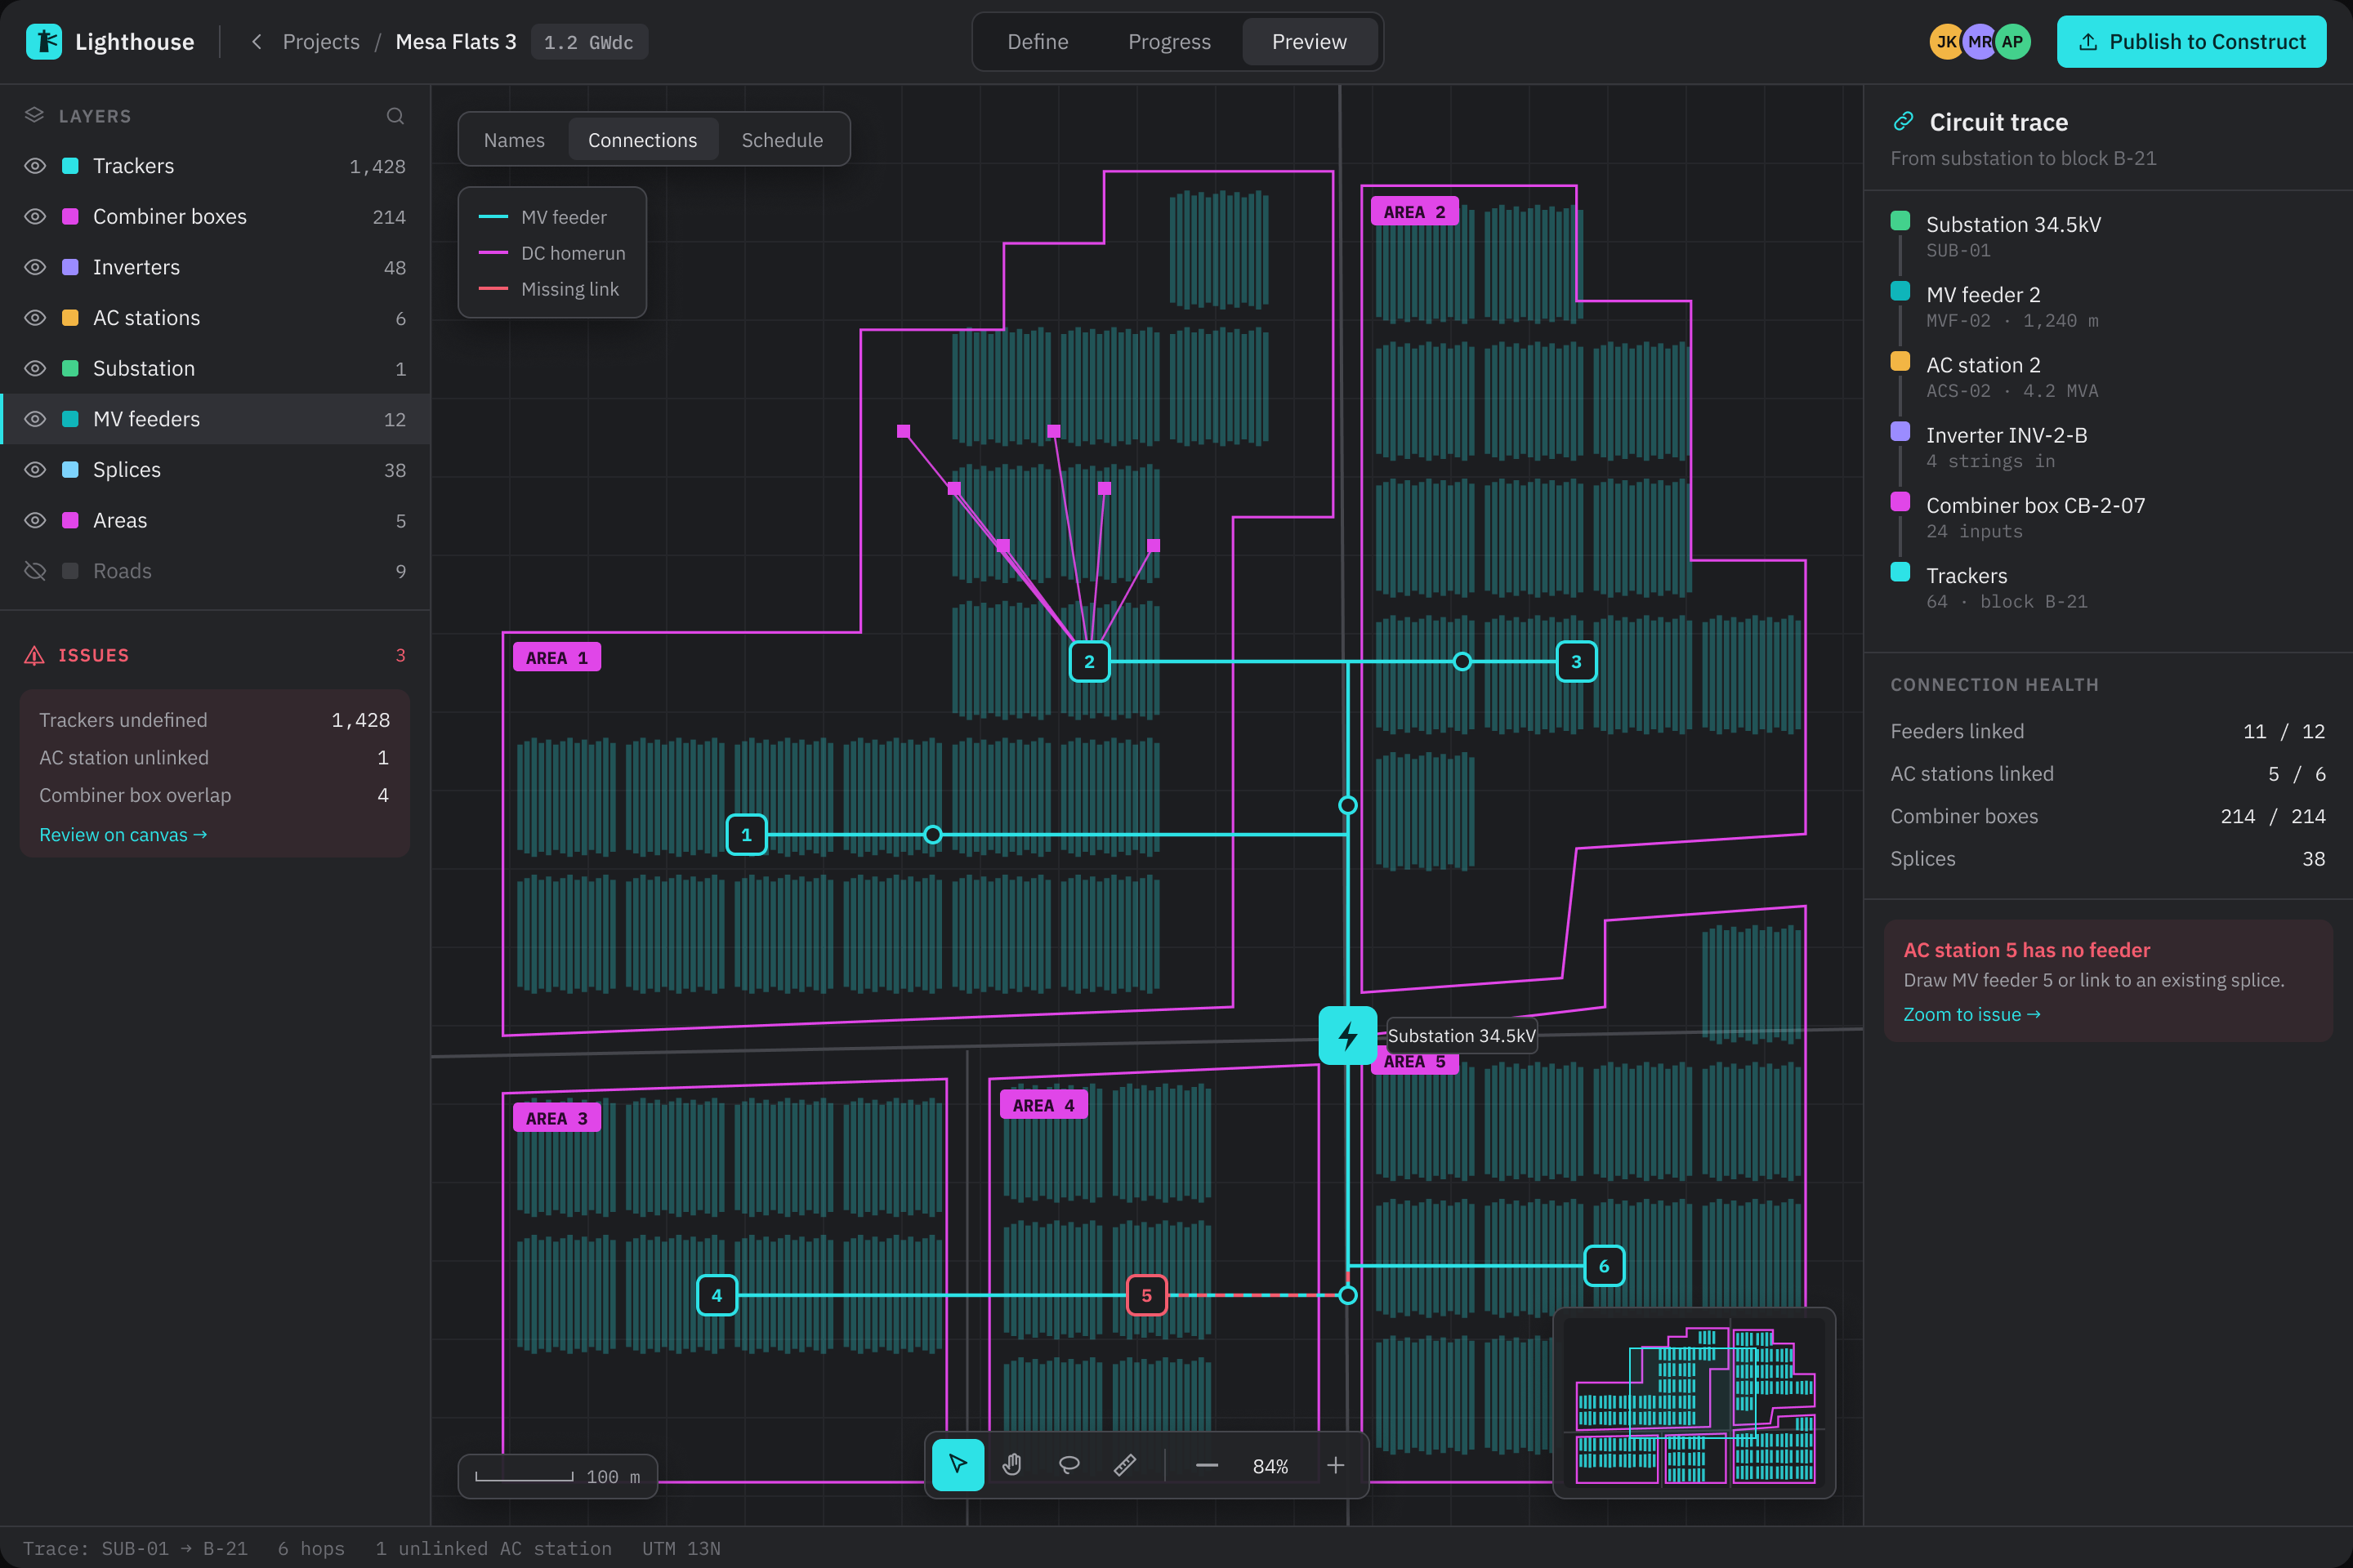The image size is (2353, 1568).
Task: Click the Feeders linked health row
Action: coord(2107,731)
